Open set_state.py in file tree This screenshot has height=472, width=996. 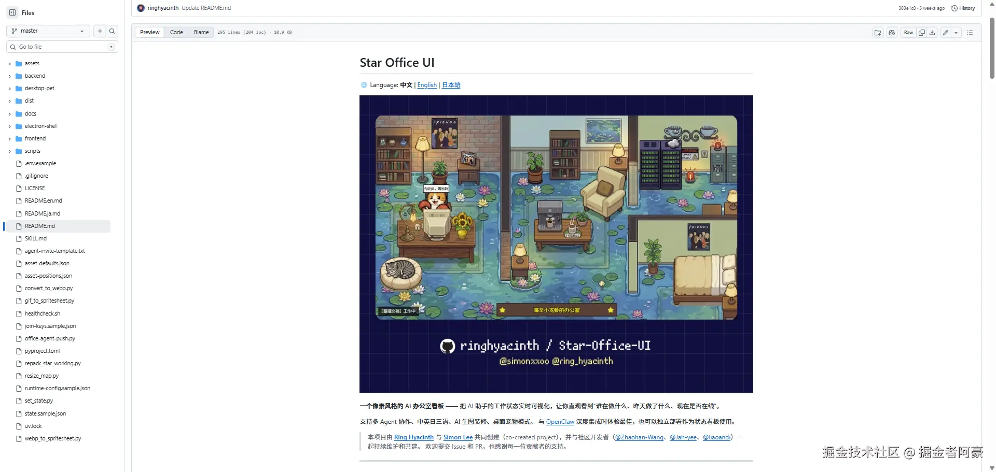[x=39, y=401]
